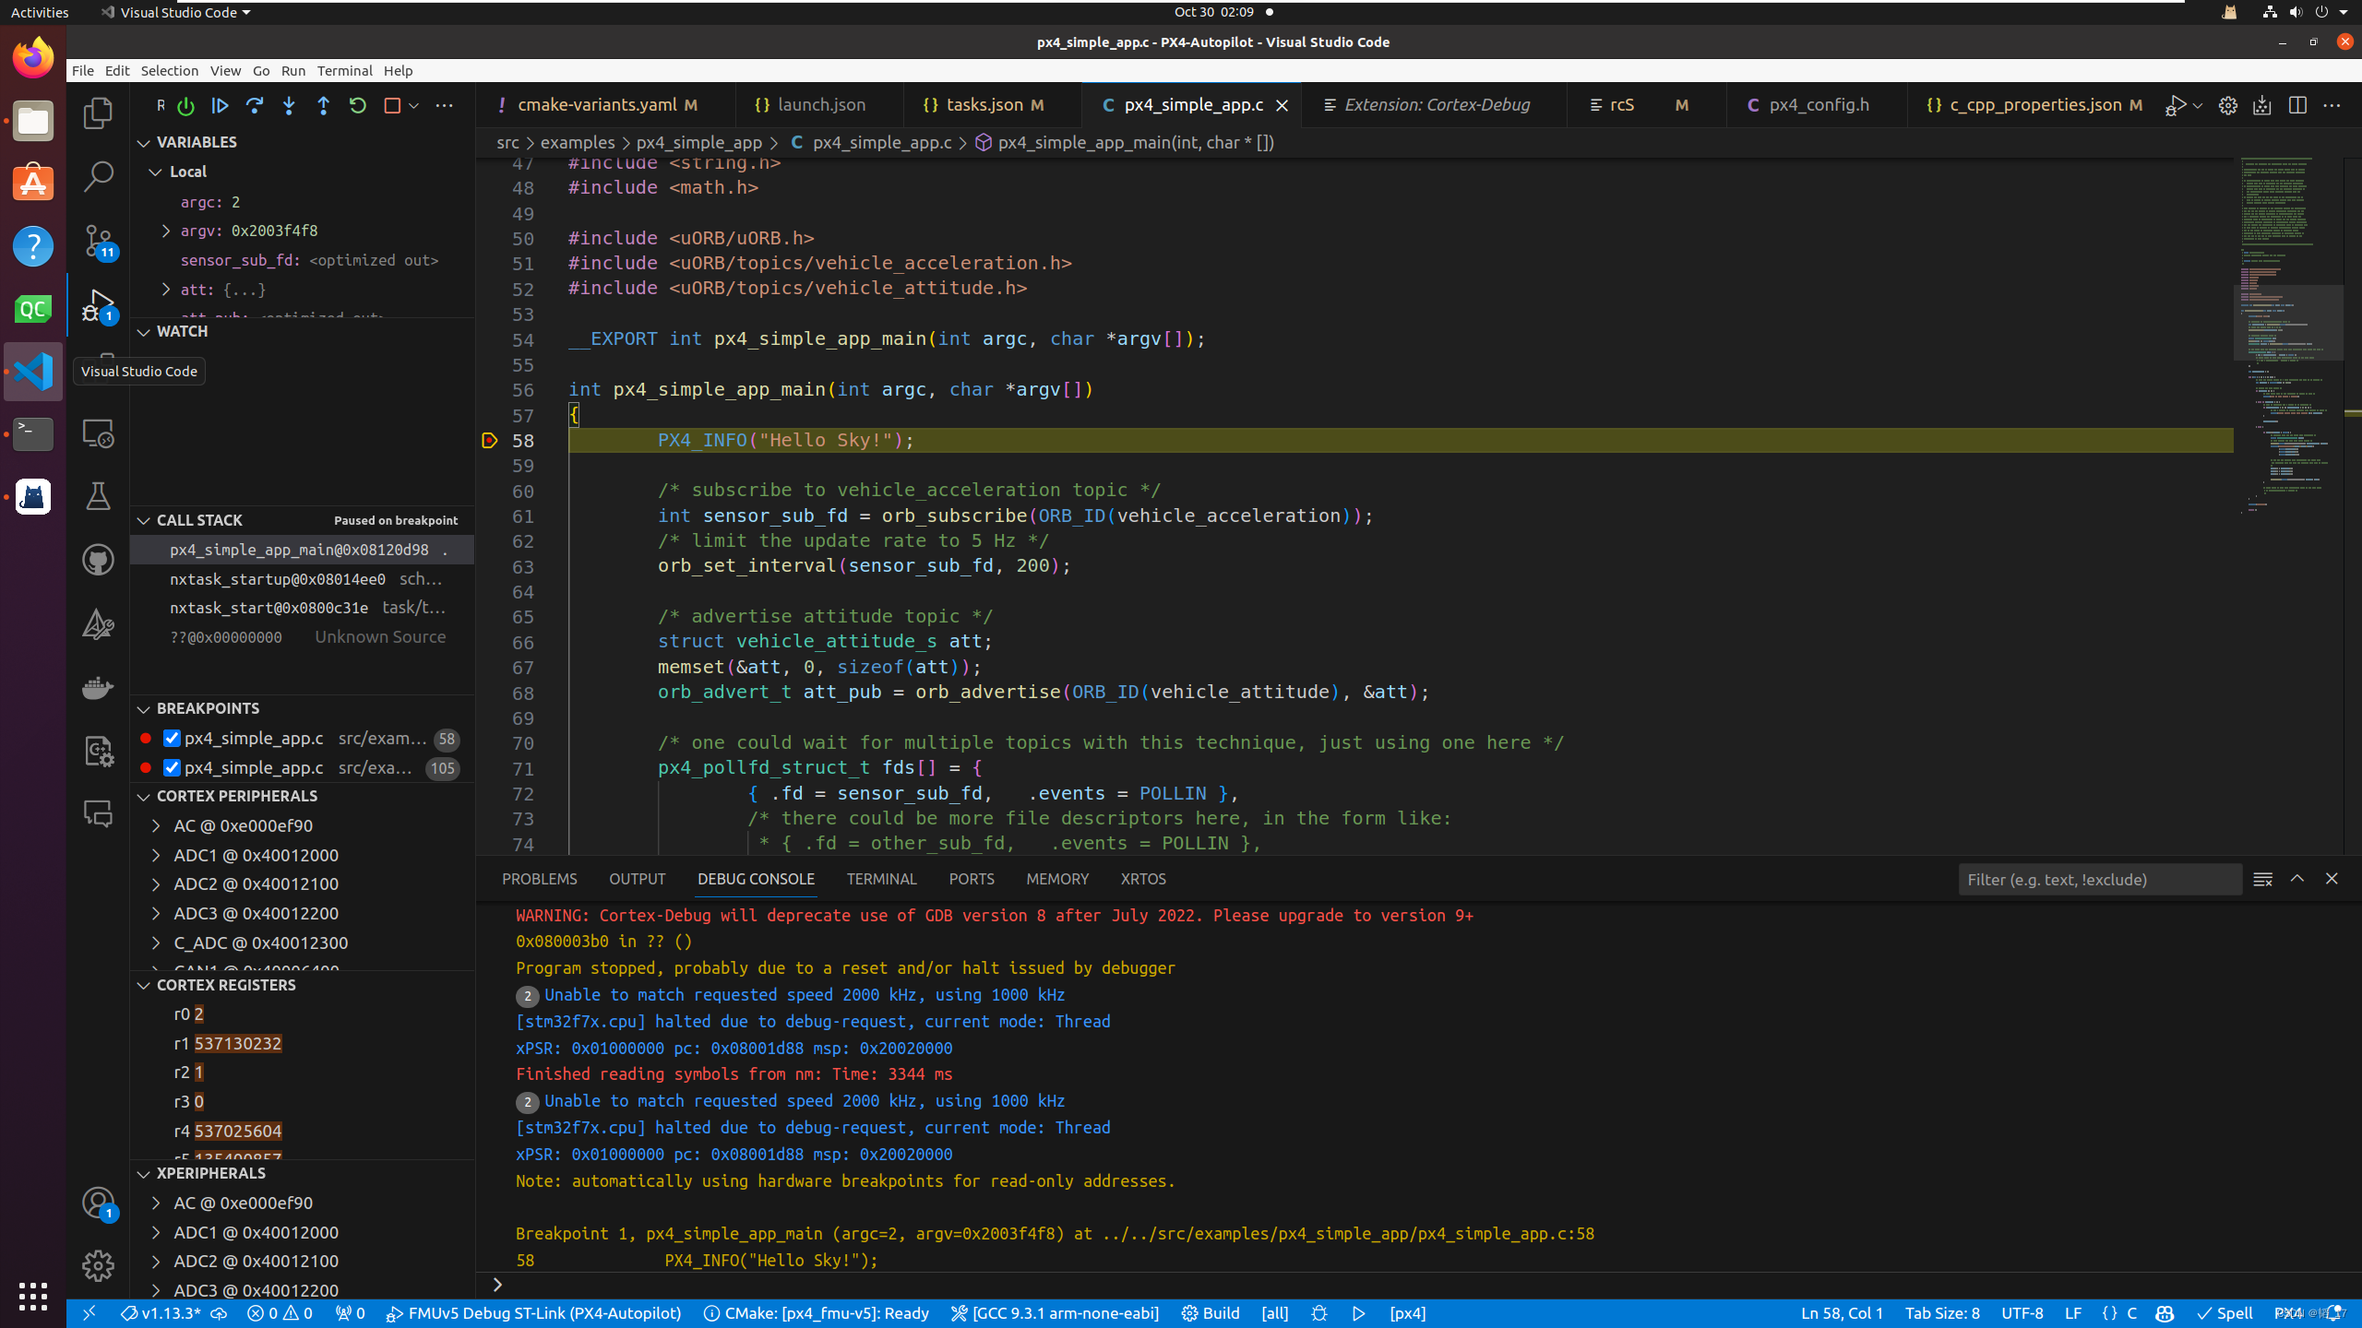2362x1328 pixels.
Task: Click the code minimap
Action: [x=2287, y=335]
